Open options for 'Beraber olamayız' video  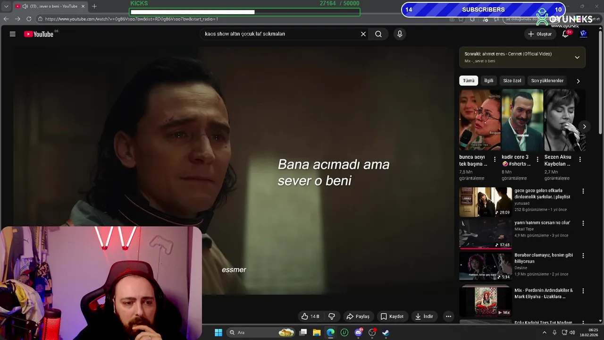(x=583, y=255)
